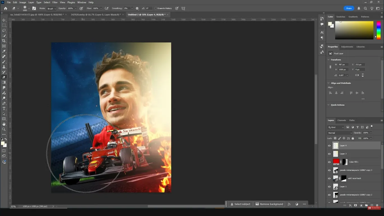Screen dimensions: 384x216
Task: Select the Eyedropper tool
Action: [4, 51]
